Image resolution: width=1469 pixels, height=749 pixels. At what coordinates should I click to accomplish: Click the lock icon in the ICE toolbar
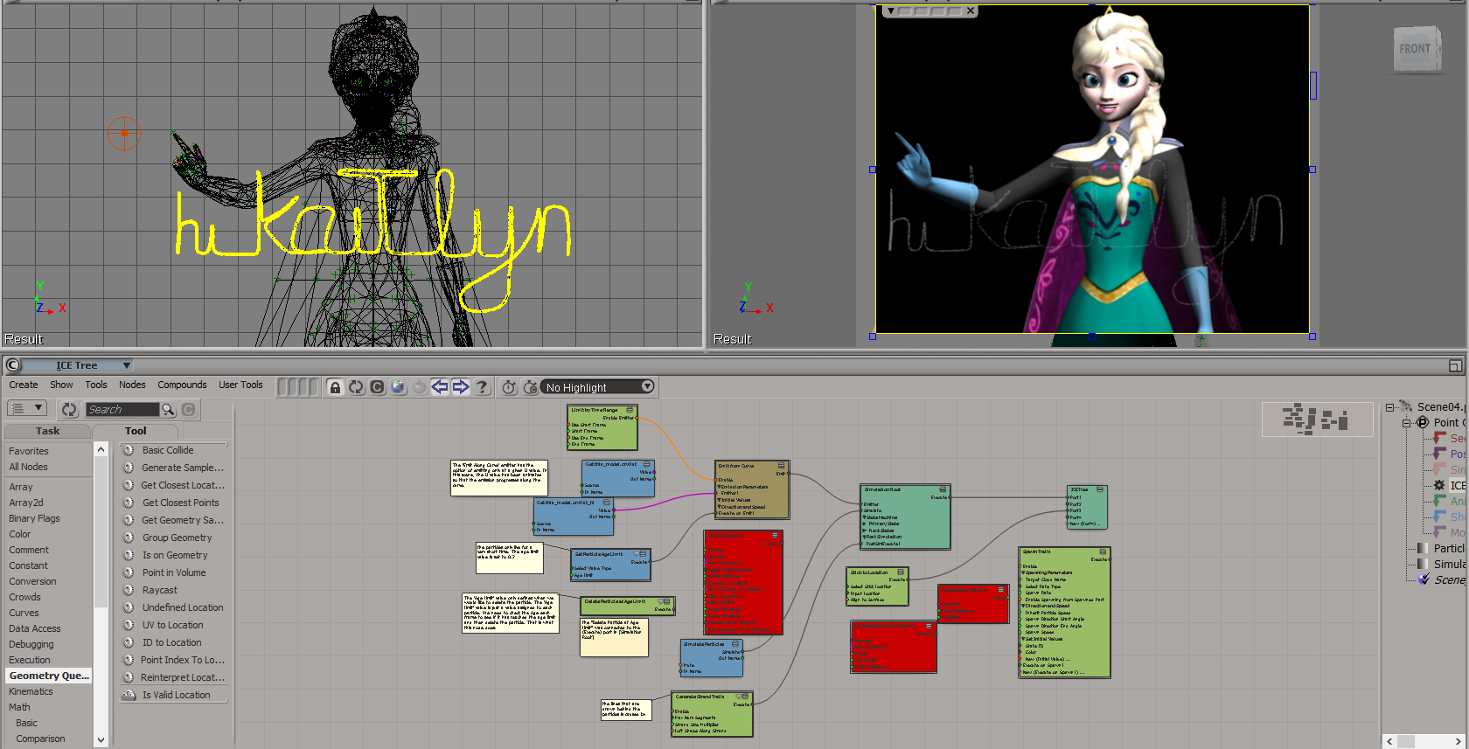coord(335,387)
